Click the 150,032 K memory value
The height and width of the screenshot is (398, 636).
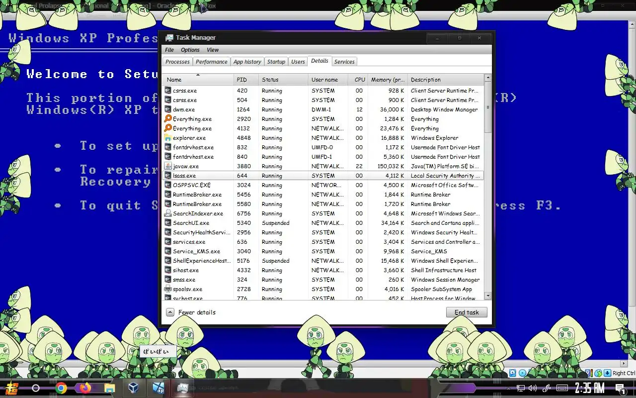click(391, 166)
